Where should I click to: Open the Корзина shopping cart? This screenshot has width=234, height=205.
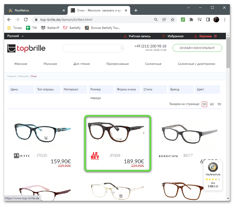(x=205, y=36)
